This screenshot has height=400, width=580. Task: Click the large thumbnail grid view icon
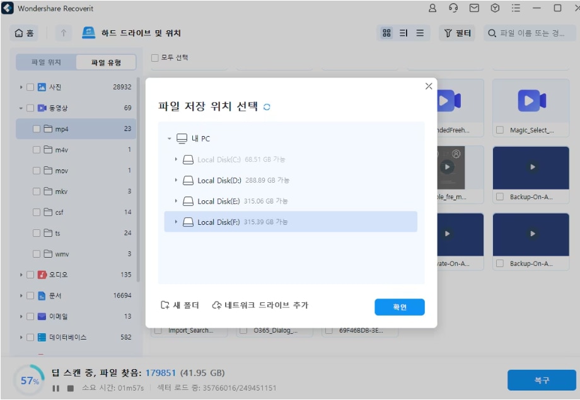click(x=387, y=33)
